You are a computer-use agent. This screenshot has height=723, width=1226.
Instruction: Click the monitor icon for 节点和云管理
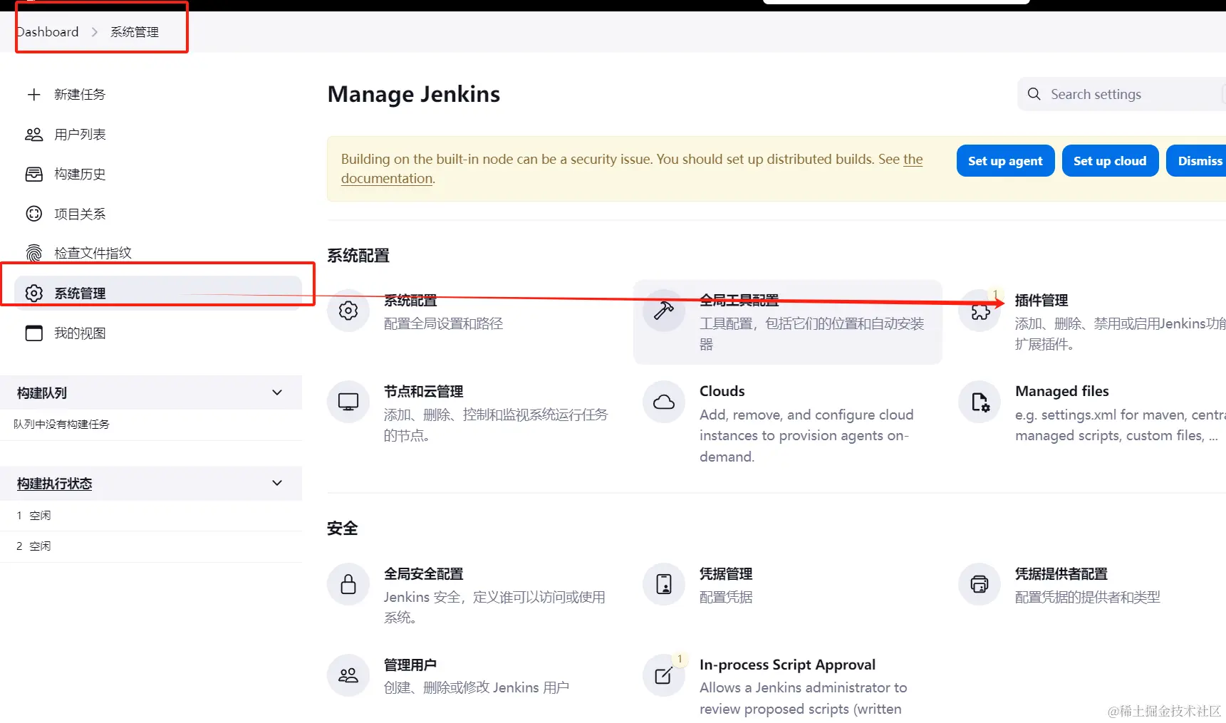[x=348, y=402]
